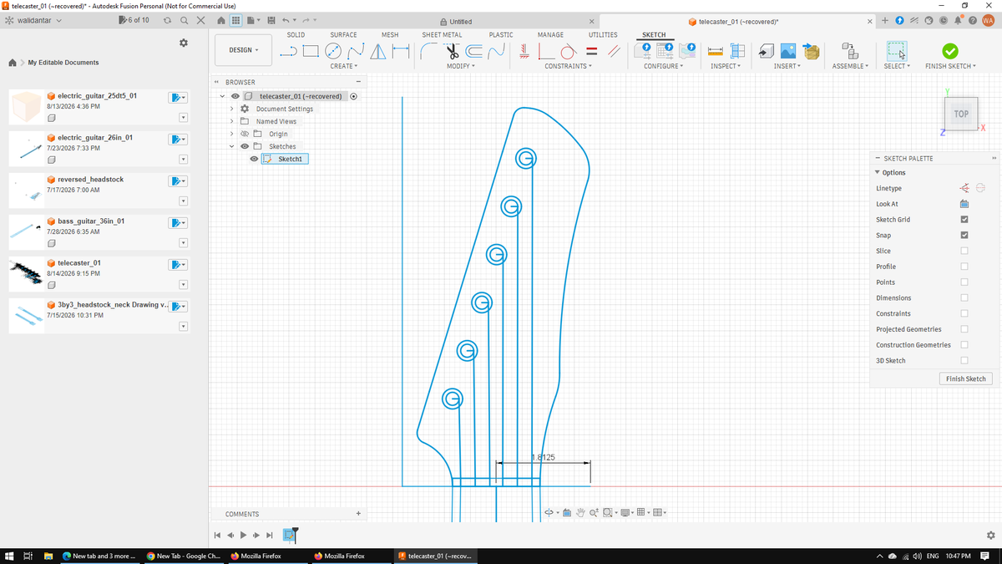
Task: Toggle visibility of Origin folder
Action: point(245,134)
